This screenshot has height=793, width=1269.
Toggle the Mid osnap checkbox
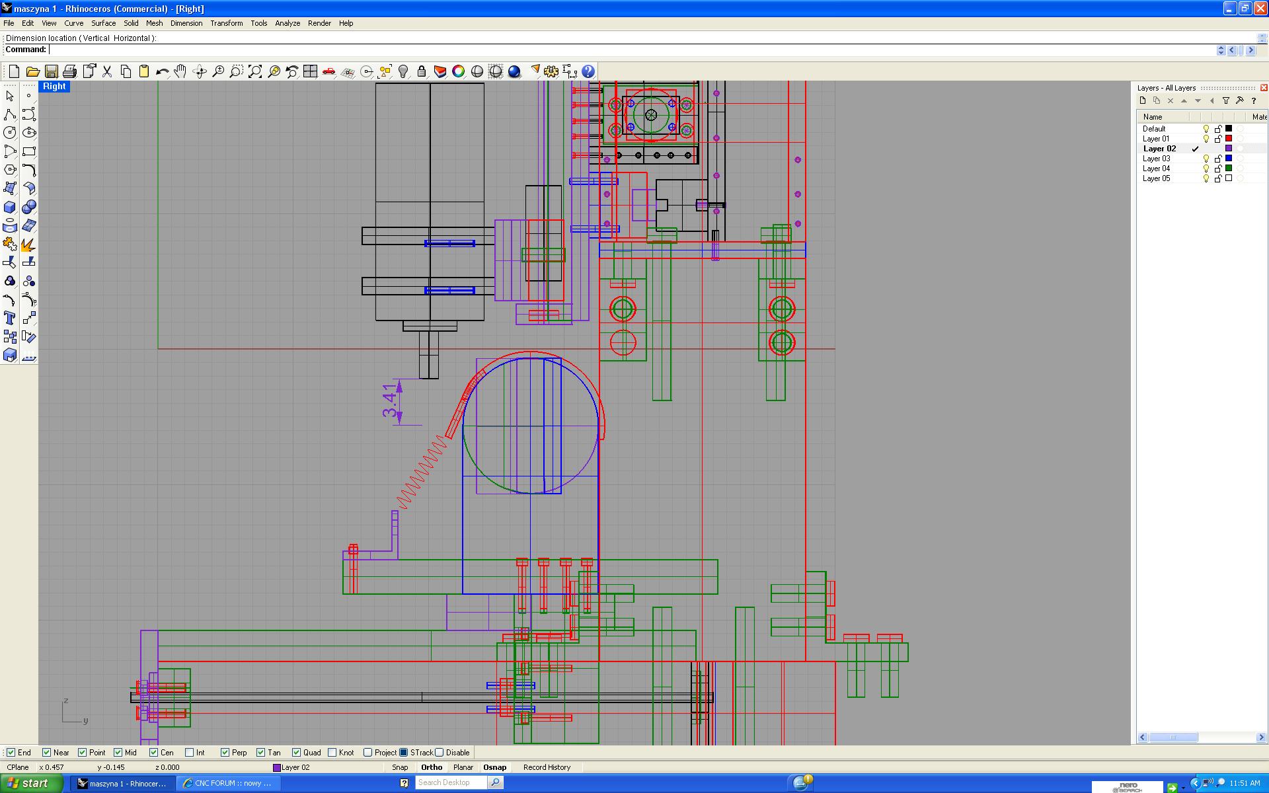(118, 752)
